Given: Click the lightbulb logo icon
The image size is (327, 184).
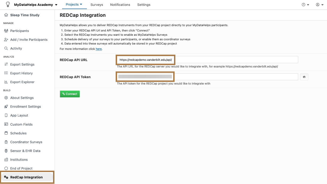Looking at the screenshot, I should (x=8, y=5).
